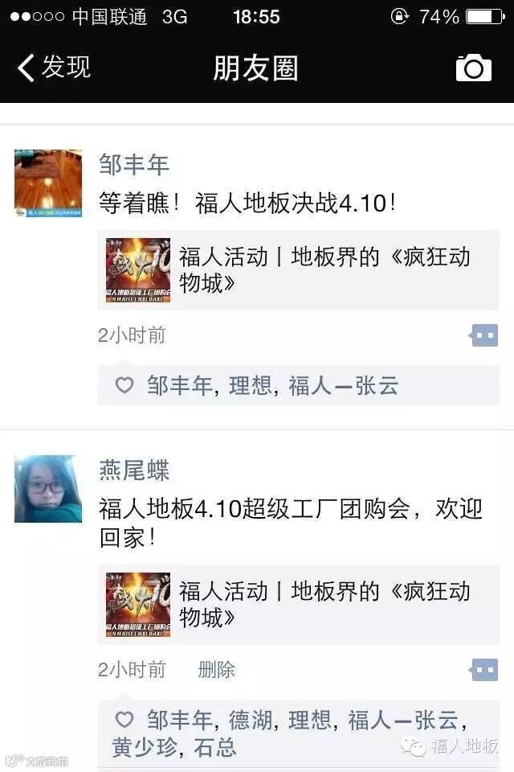Screen dimensions: 514x772
Task: Open the shared article thumbnail in 邹丰年's post
Action: 138,270
